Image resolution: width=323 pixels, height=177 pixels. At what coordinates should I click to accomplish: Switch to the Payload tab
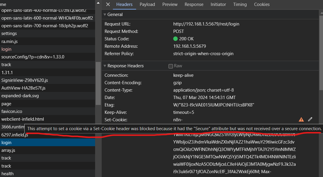pos(147,4)
